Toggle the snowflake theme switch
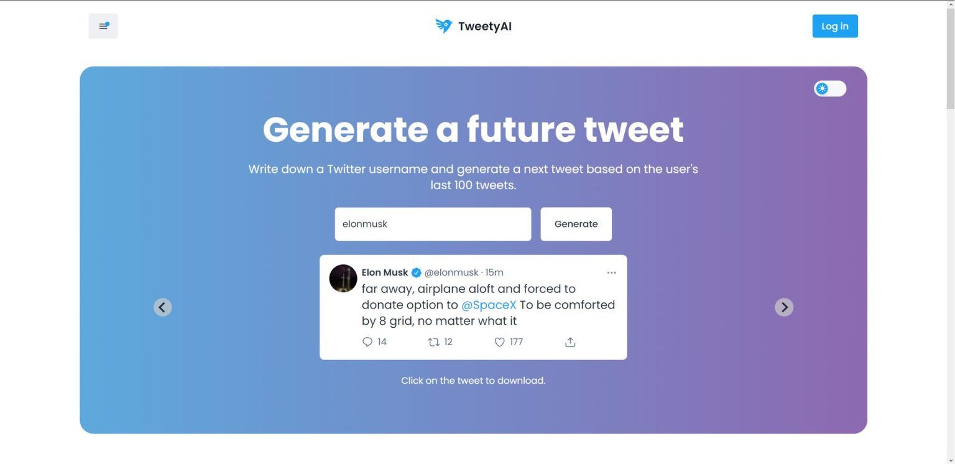Screen dimensions: 955x464 tap(830, 88)
